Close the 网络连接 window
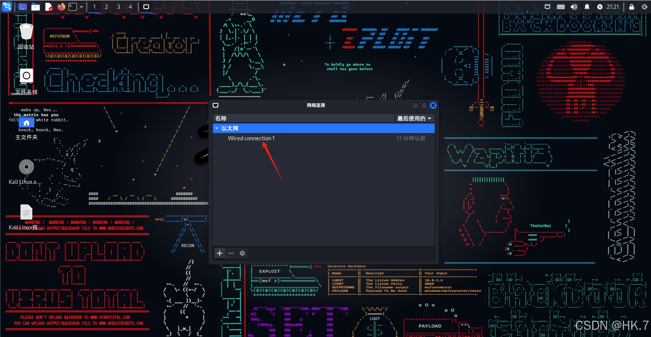Image resolution: width=651 pixels, height=337 pixels. pyautogui.click(x=433, y=105)
